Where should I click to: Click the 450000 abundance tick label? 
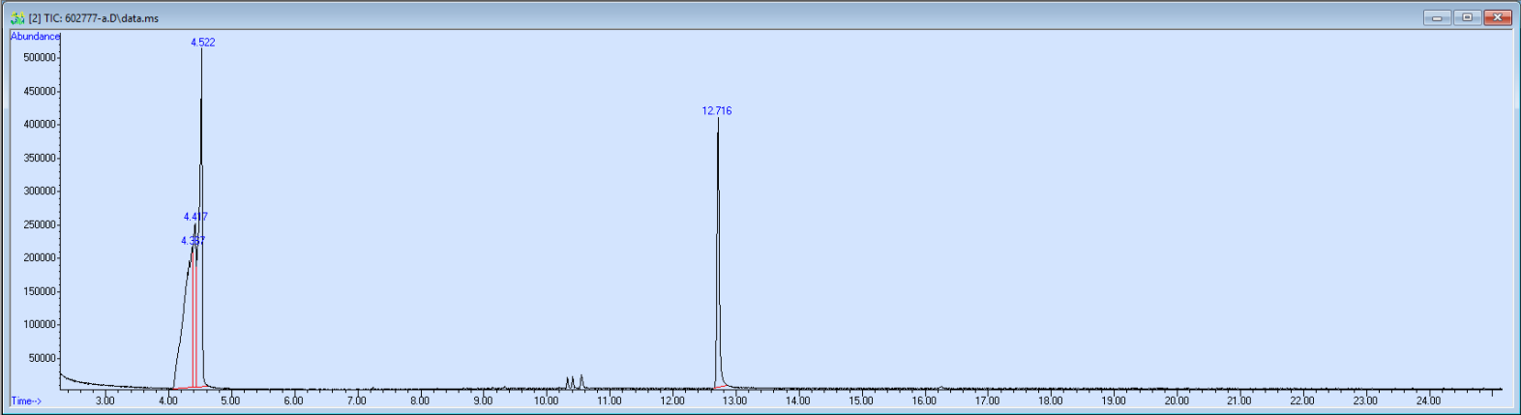pos(40,92)
